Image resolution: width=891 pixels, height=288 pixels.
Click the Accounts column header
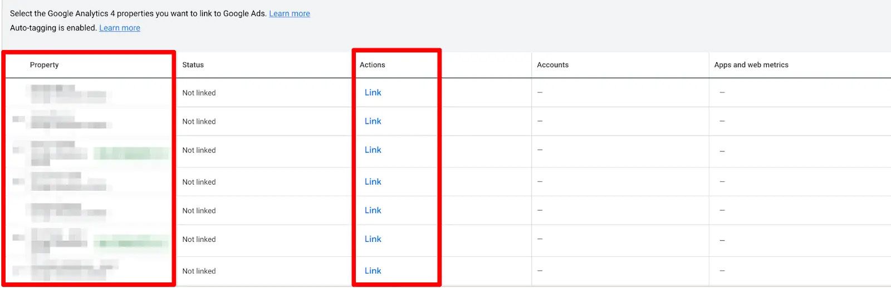(x=553, y=64)
